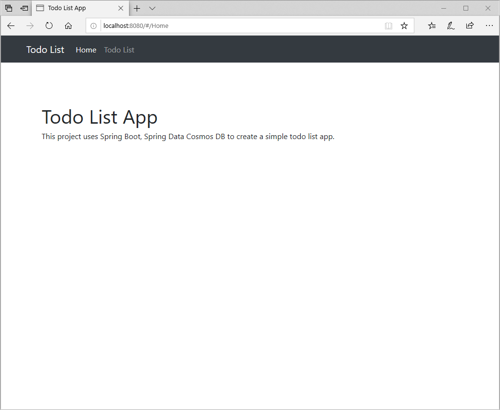Click the Refresh page icon
This screenshot has height=410, width=500.
49,26
